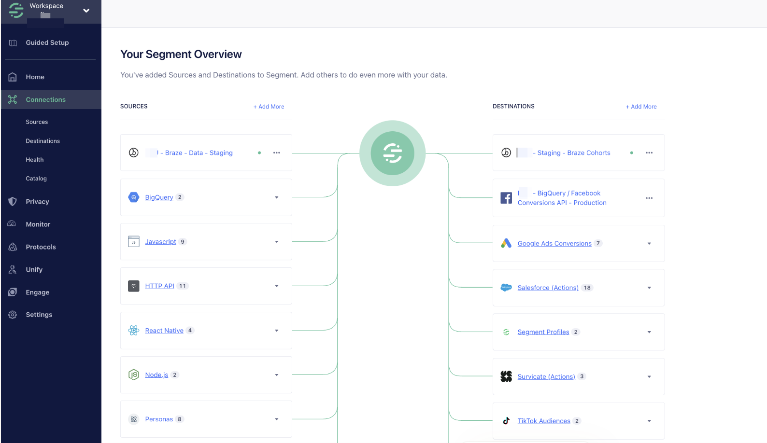Open more options for Facebook Conversions API destination
767x443 pixels.
click(649, 198)
